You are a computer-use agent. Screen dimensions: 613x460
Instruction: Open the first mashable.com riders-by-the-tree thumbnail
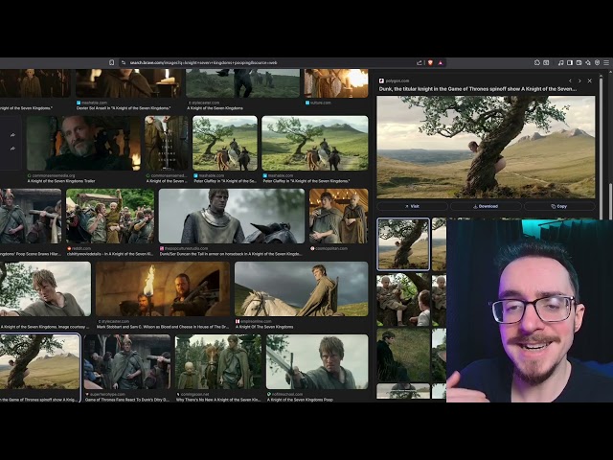225,143
